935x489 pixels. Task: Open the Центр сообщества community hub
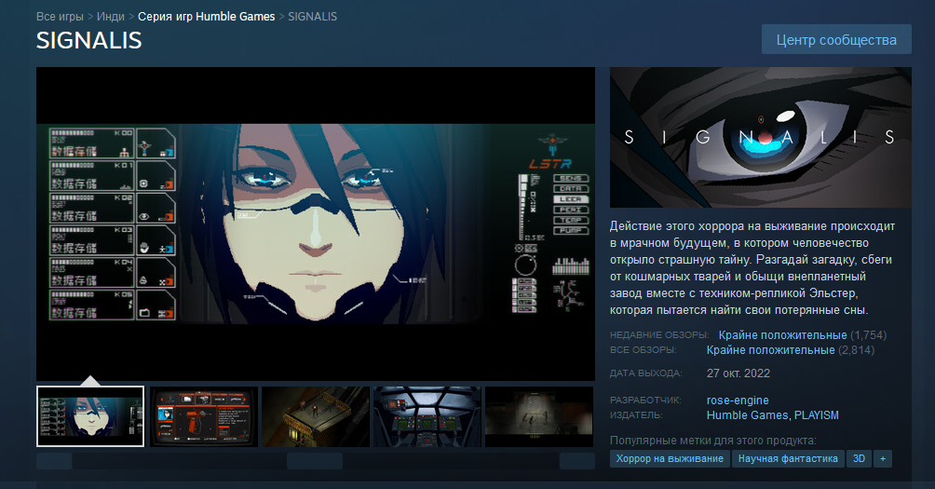pos(836,40)
